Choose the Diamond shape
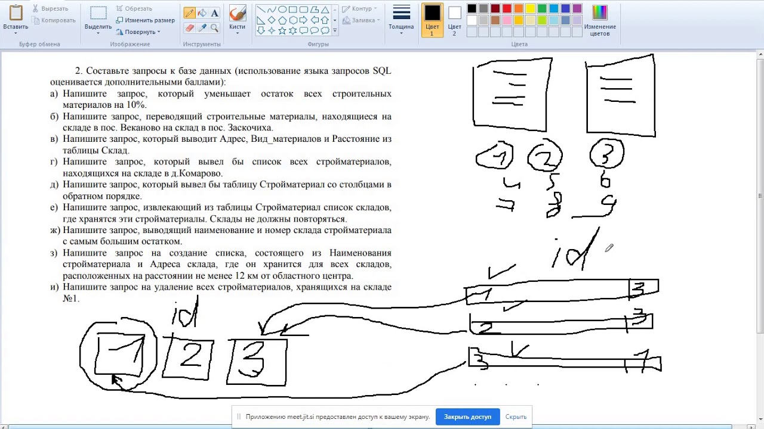Viewport: 764px width, 429px height. 272,20
